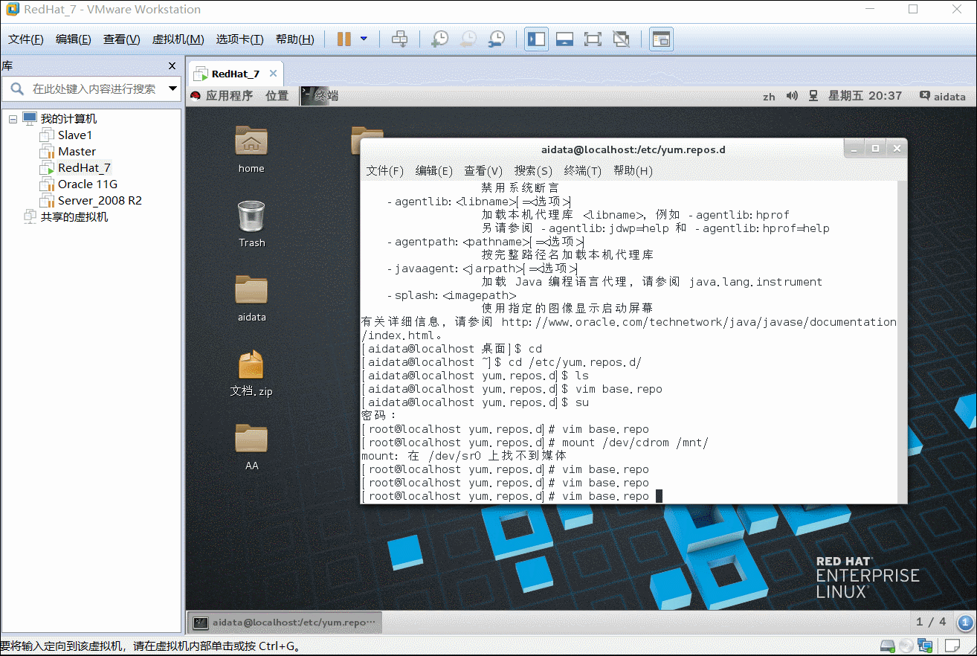Open the VMware 查看(V) menu
The height and width of the screenshot is (656, 977).
(122, 39)
